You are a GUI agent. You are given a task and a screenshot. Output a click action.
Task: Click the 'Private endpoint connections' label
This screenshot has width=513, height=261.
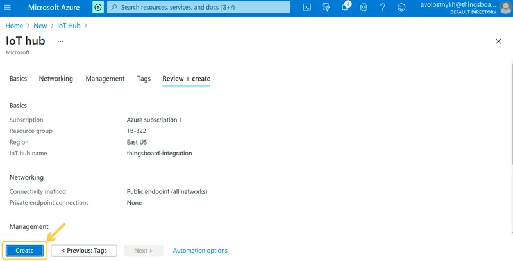click(49, 203)
